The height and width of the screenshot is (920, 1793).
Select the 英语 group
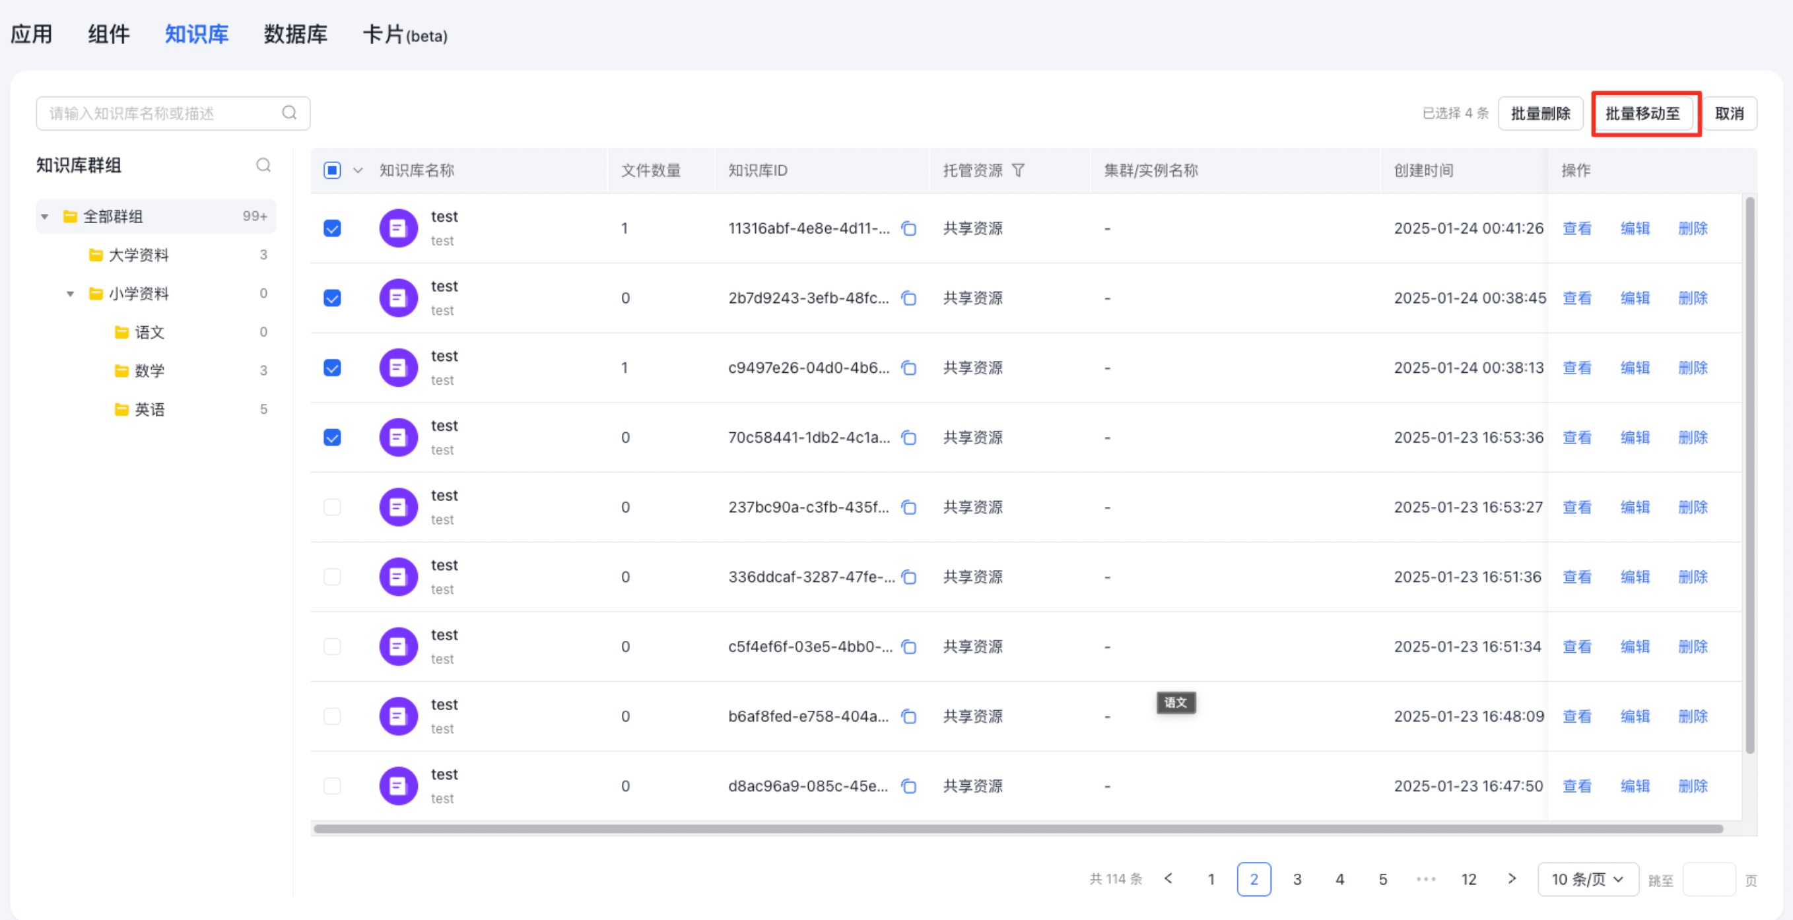[156, 409]
